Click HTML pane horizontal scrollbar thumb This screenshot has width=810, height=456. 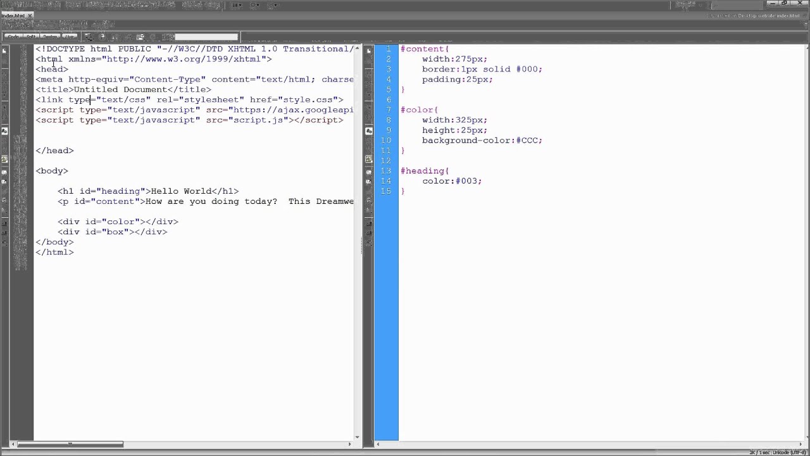tap(70, 444)
